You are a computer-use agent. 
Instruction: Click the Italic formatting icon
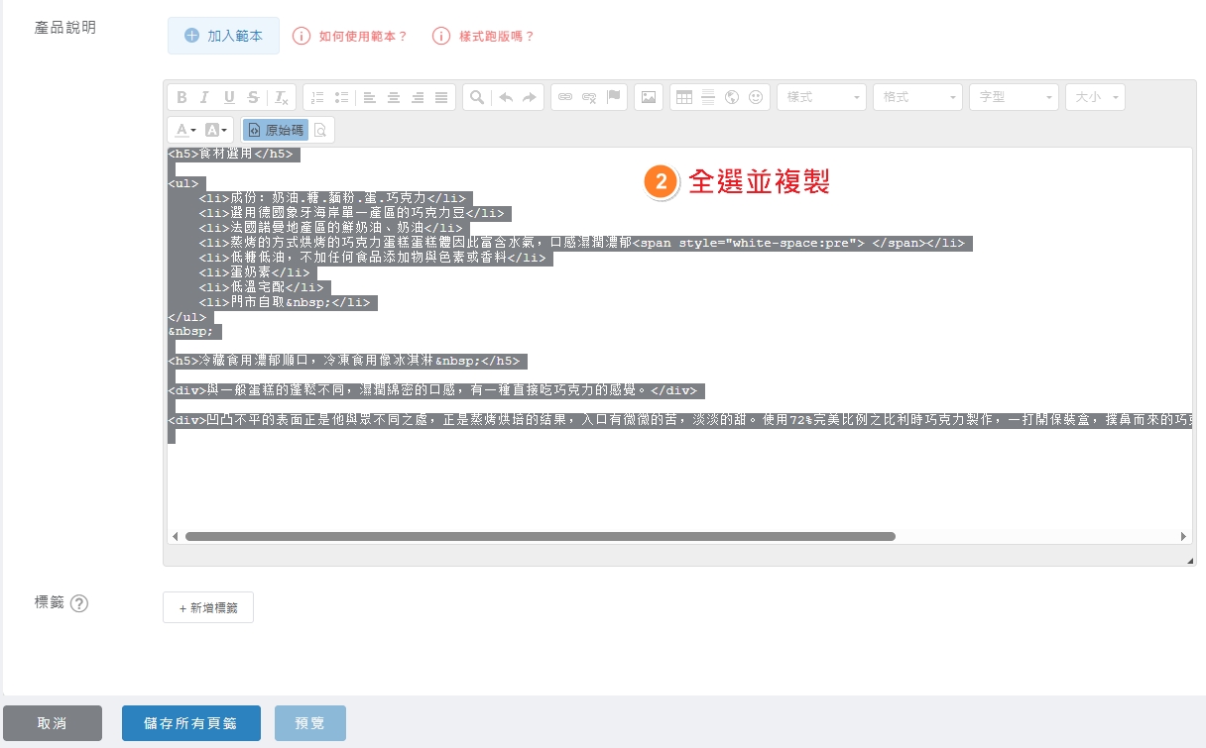pos(205,97)
